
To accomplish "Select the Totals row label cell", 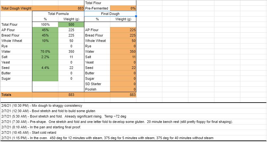I will coord(16,95).
